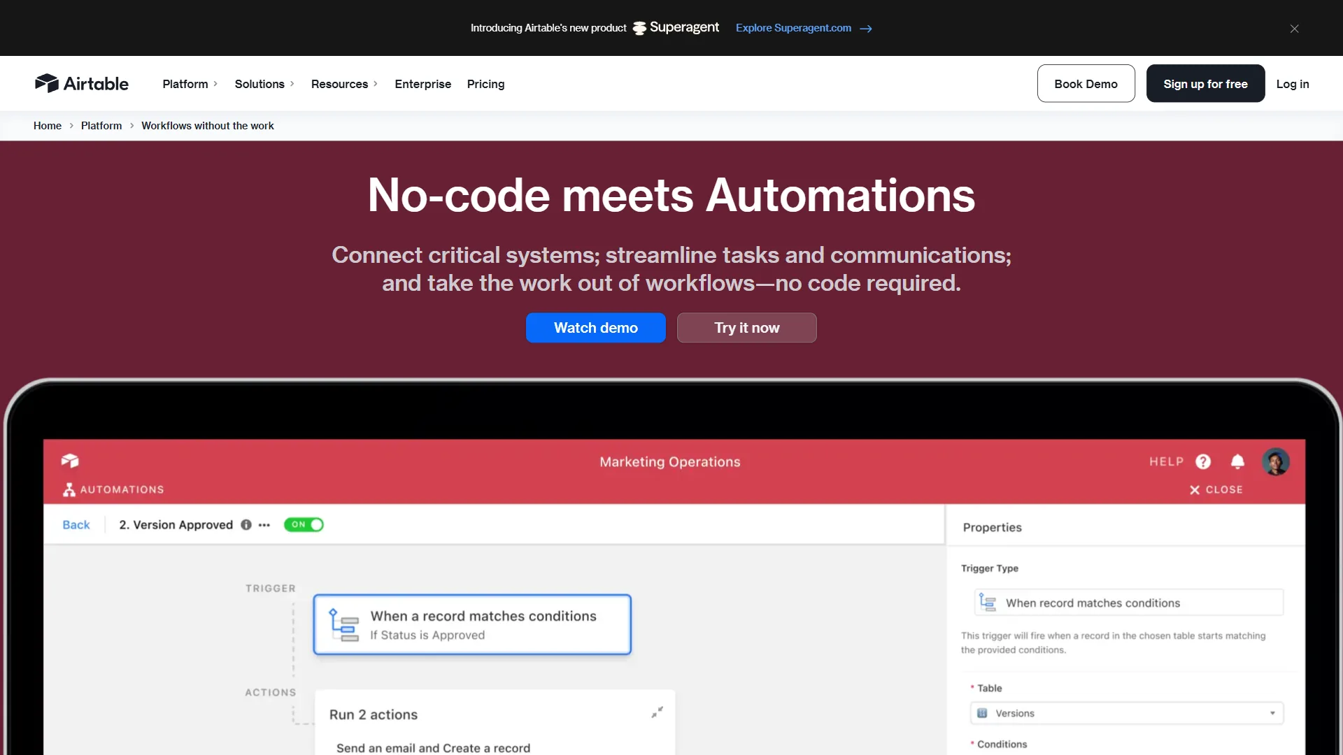Click the Airtable icon in the app mockup header

pyautogui.click(x=70, y=461)
